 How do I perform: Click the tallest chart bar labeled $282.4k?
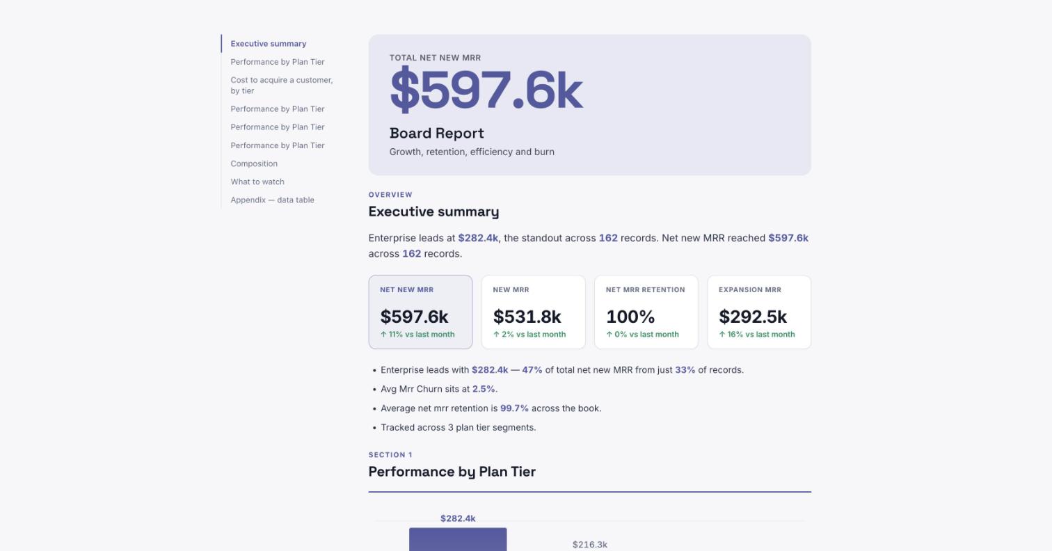458,539
